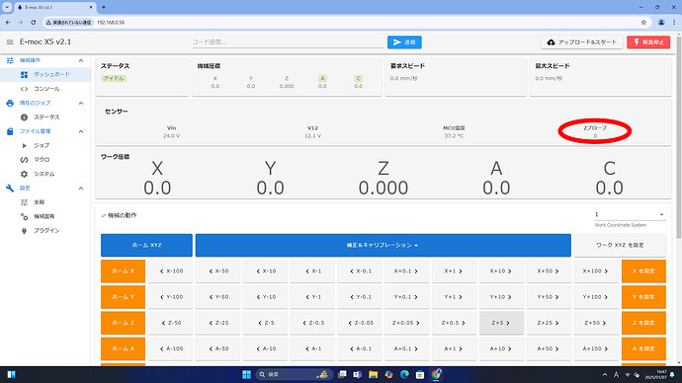This screenshot has height=383, width=682.
Task: Click the dashboard grid icon
Action: 24,75
